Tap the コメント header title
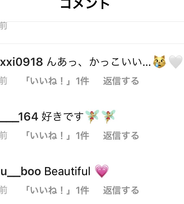The height and width of the screenshot is (204, 184). click(x=85, y=4)
